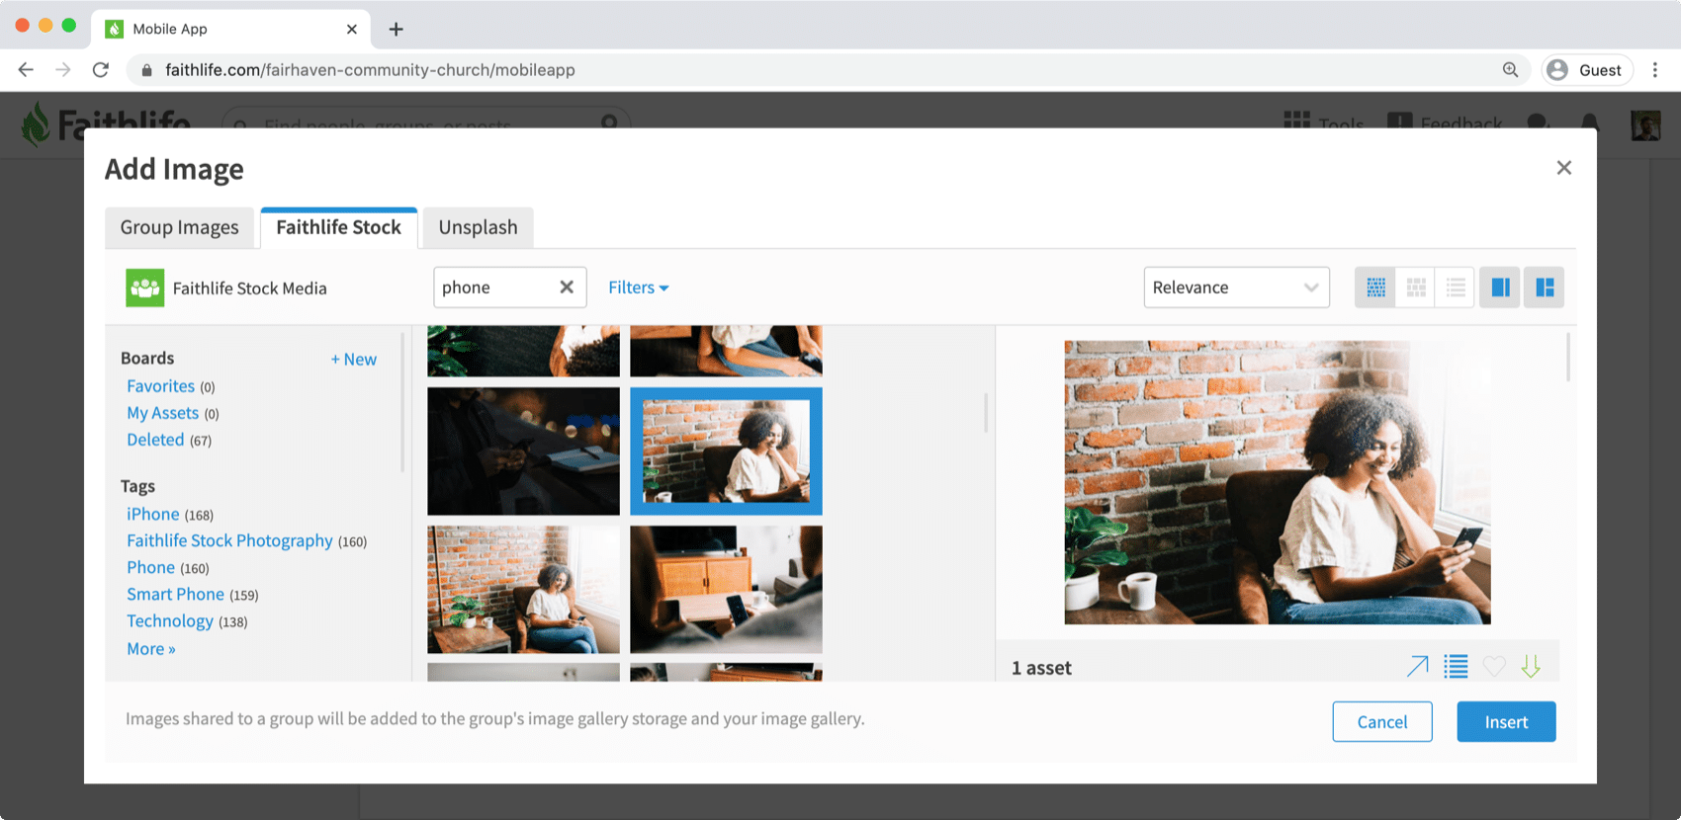Click the padlock site security icon
1681x820 pixels.
click(147, 70)
